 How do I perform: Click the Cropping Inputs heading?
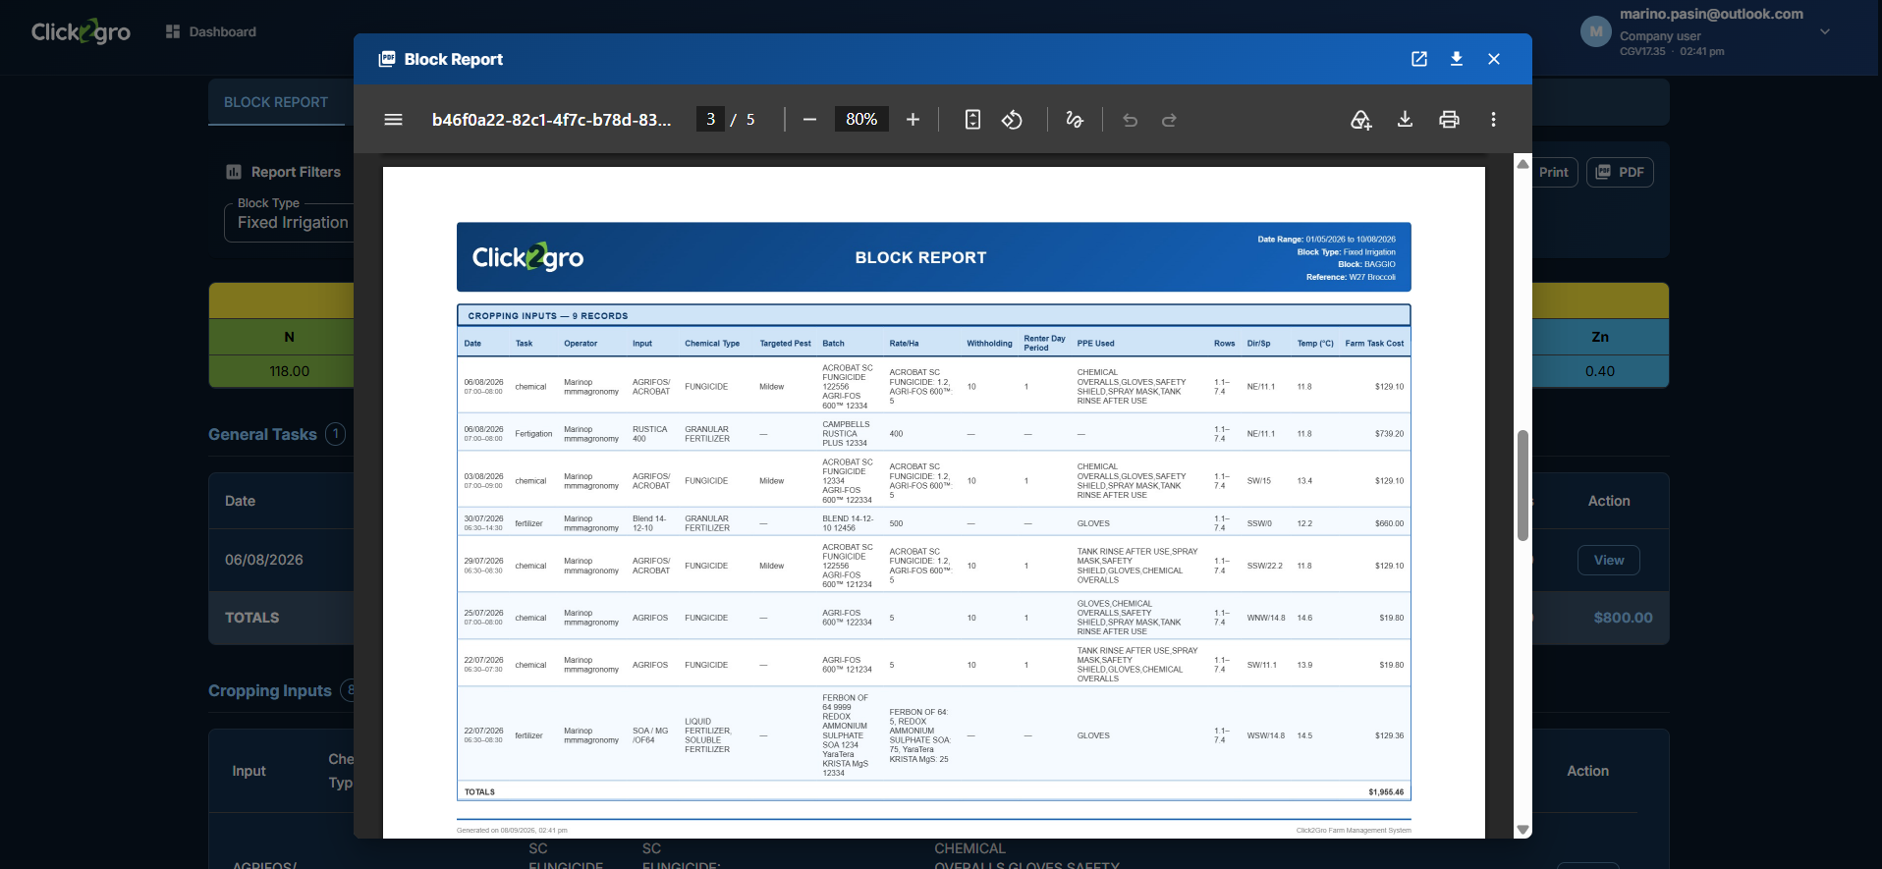click(270, 690)
